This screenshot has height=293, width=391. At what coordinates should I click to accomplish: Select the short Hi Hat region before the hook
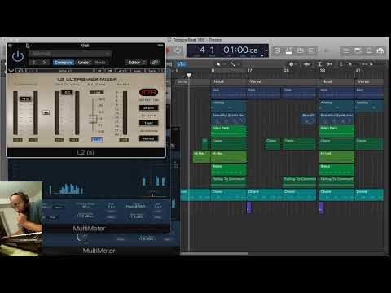coord(201,157)
